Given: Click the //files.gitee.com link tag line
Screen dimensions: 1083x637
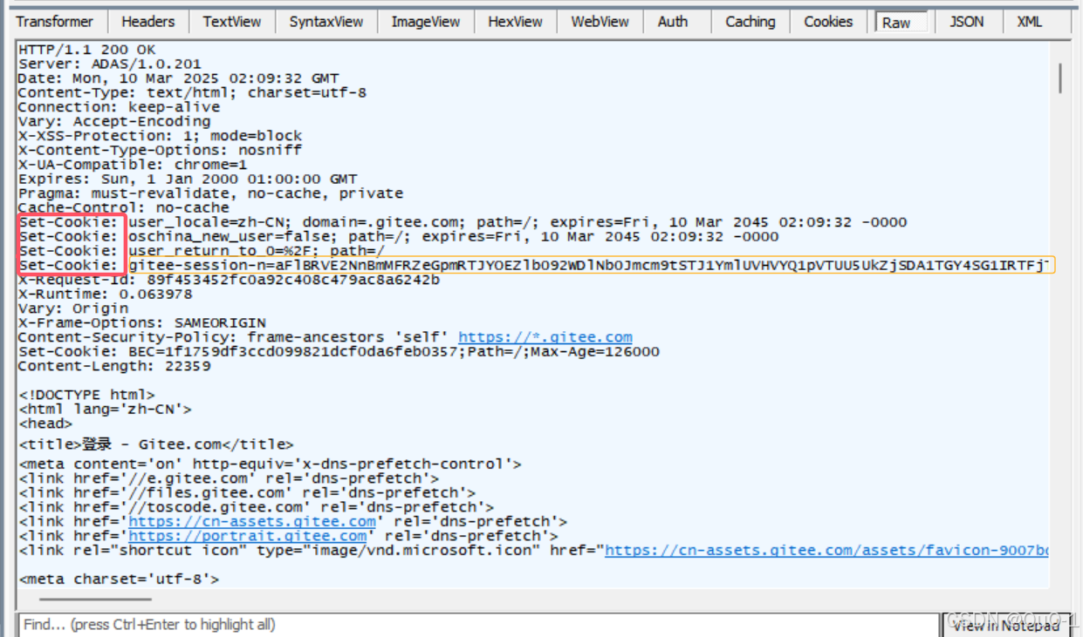Looking at the screenshot, I should tap(246, 493).
